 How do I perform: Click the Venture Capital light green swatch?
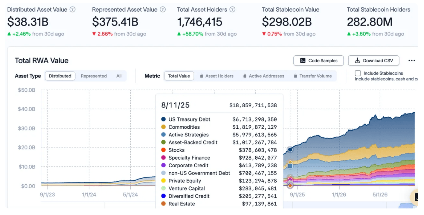coord(163,188)
